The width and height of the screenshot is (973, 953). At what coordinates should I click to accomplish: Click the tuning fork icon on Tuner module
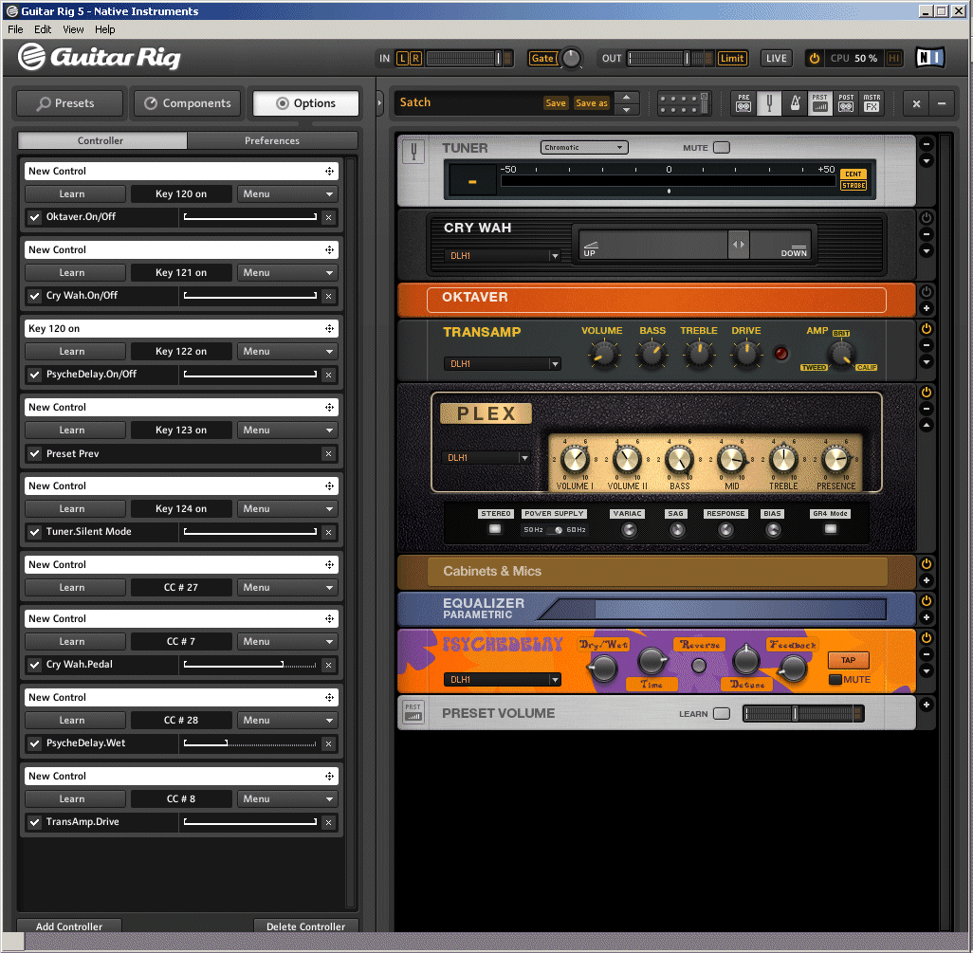point(413,150)
